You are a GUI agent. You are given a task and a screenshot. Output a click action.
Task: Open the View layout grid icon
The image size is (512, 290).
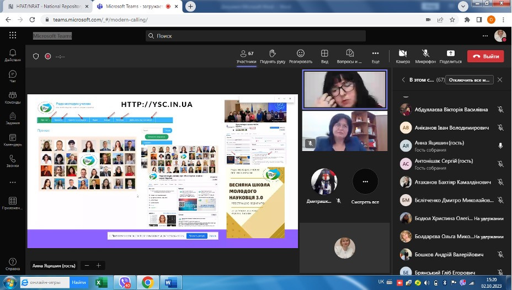[x=324, y=53]
